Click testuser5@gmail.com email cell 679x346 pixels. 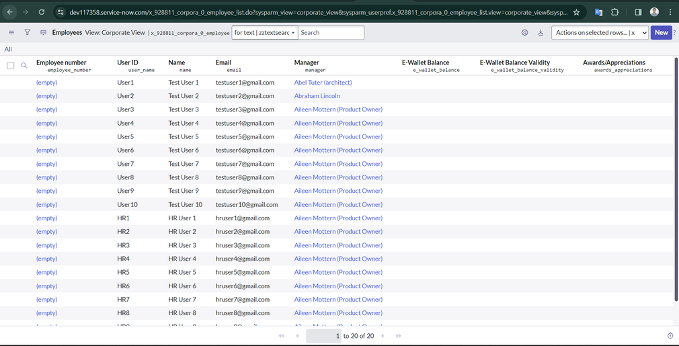pos(245,136)
